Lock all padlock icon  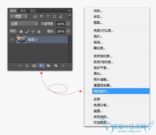pos(39,31)
